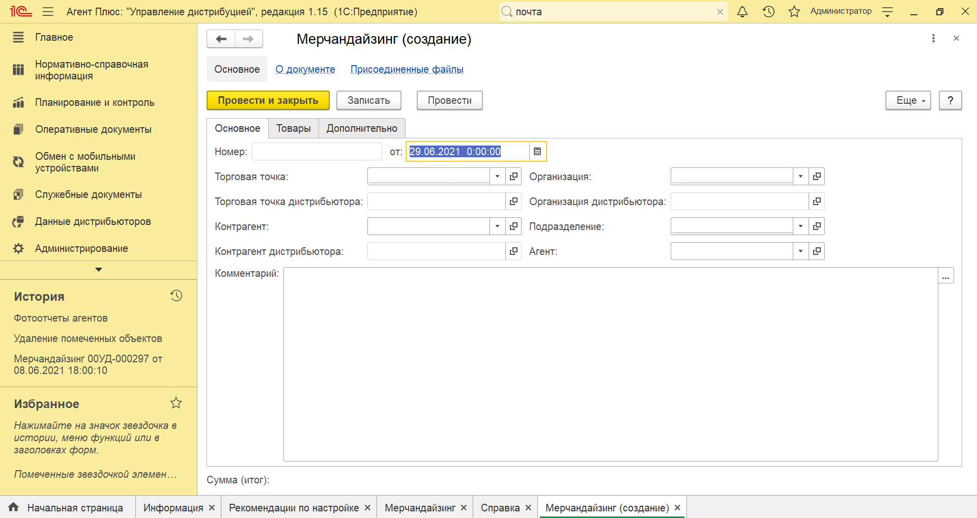Viewport: 977px width, 518px height.
Task: Open Контрагент linked record icon
Action: [513, 226]
